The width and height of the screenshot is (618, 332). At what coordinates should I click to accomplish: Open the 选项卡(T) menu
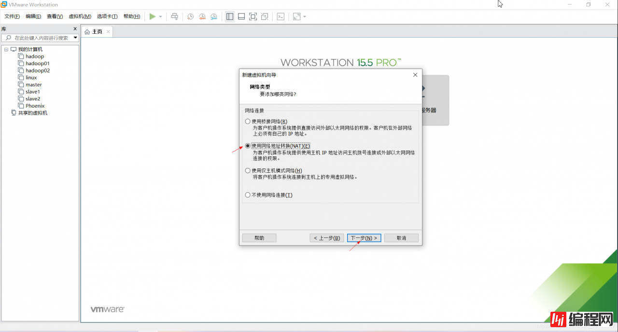pyautogui.click(x=107, y=16)
